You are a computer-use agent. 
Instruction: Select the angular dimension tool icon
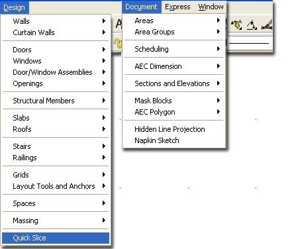click(x=252, y=25)
